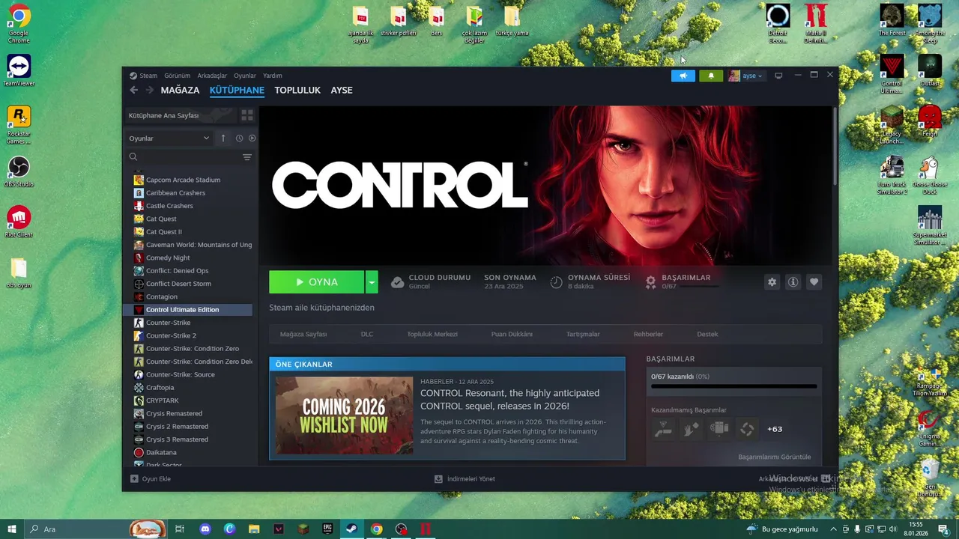Viewport: 959px width, 539px height.
Task: Open Riot Client desktop shortcut
Action: (x=19, y=222)
